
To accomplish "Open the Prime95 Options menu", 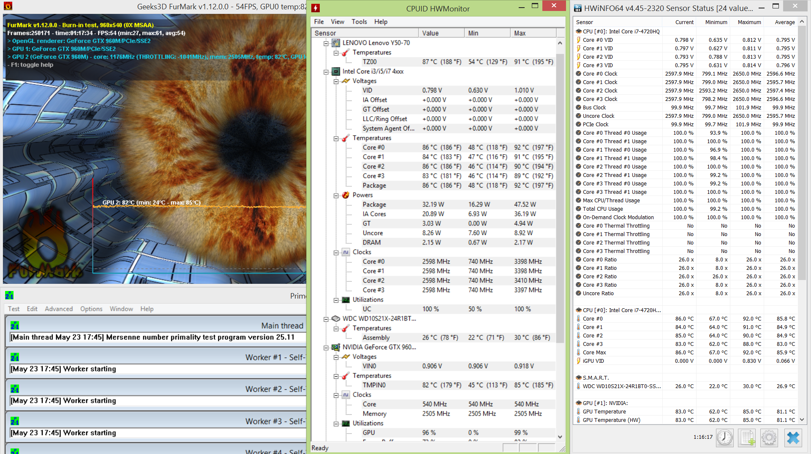I will (91, 309).
